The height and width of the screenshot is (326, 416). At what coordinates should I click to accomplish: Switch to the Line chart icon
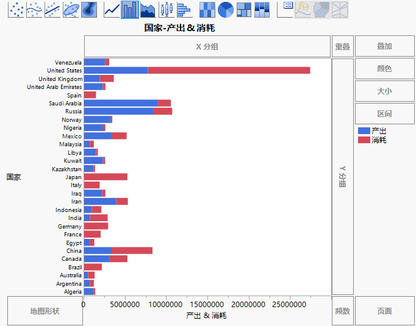point(112,9)
